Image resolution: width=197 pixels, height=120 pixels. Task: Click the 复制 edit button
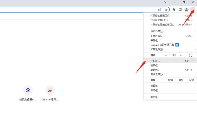(x=181, y=80)
